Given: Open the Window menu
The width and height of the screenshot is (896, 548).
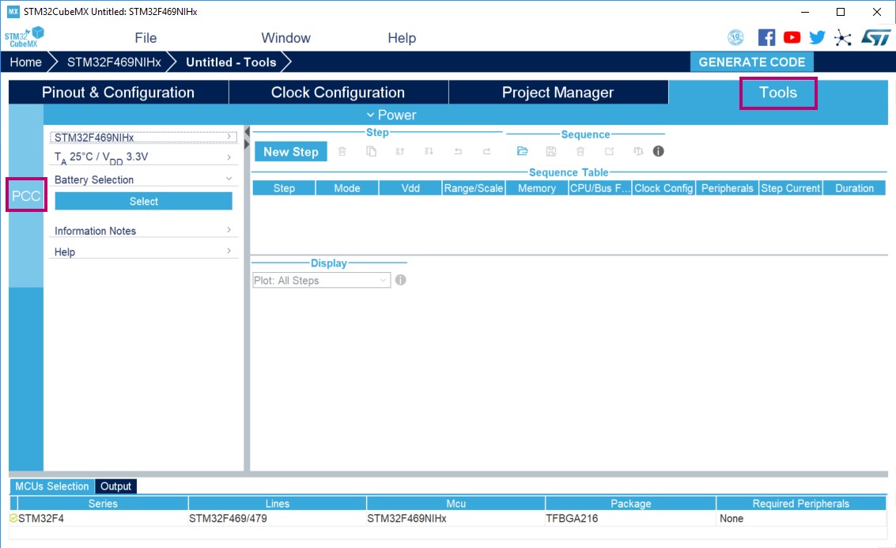Looking at the screenshot, I should coord(285,38).
